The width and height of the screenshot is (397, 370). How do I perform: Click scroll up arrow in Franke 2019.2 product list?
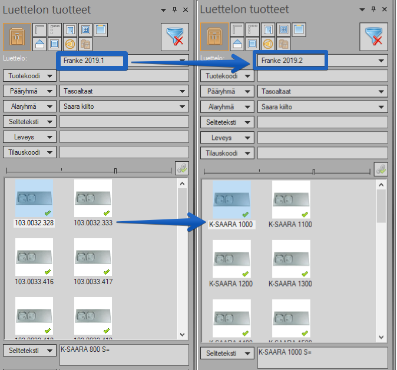point(381,185)
